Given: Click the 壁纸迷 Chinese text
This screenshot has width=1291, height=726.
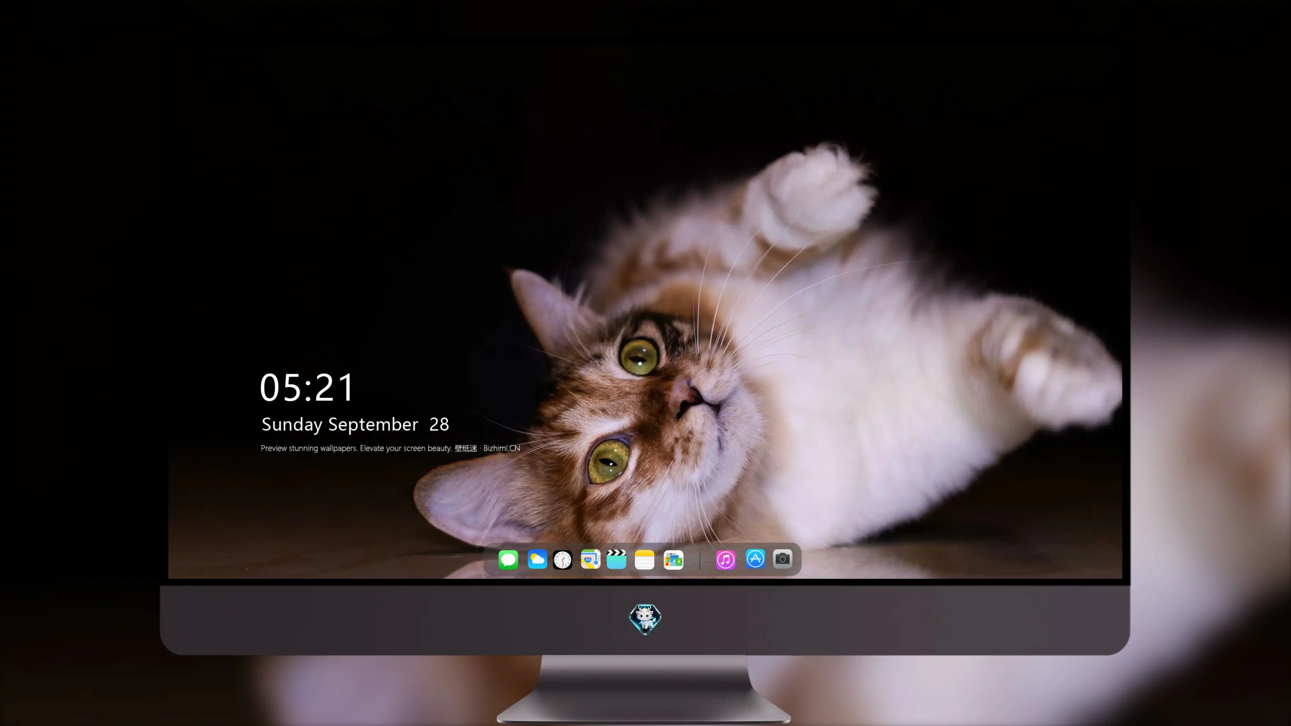Looking at the screenshot, I should 466,448.
